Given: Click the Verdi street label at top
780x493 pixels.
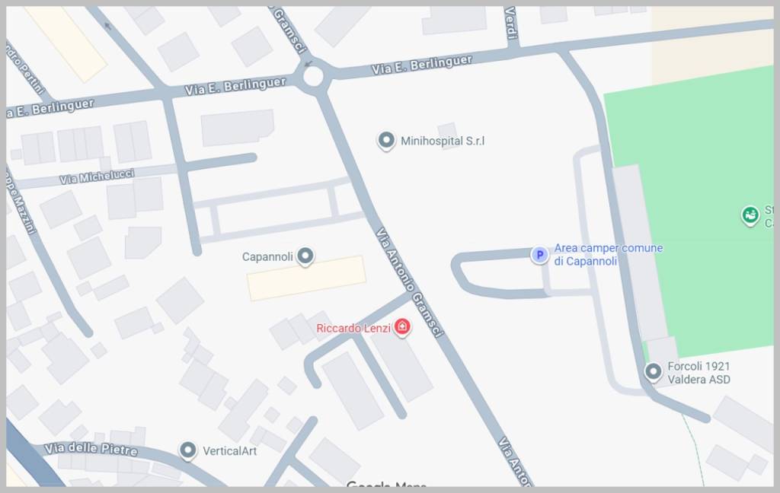Looking at the screenshot, I should 511,23.
